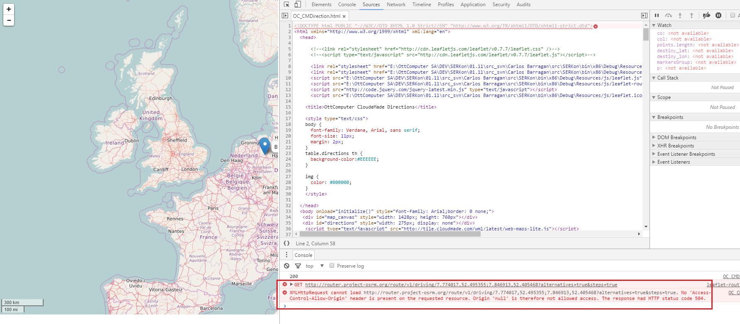Close the OC_CMDirection.html file tab

point(344,16)
